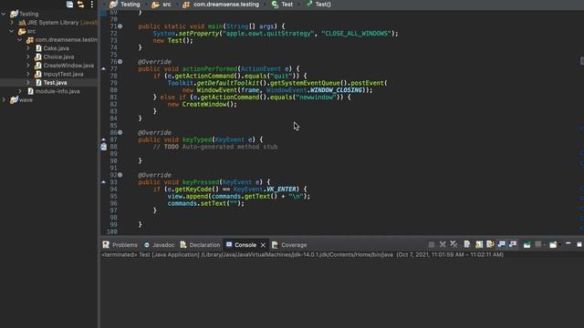The image size is (584, 328).
Task: Click the Terminate console button
Action: 432,244
